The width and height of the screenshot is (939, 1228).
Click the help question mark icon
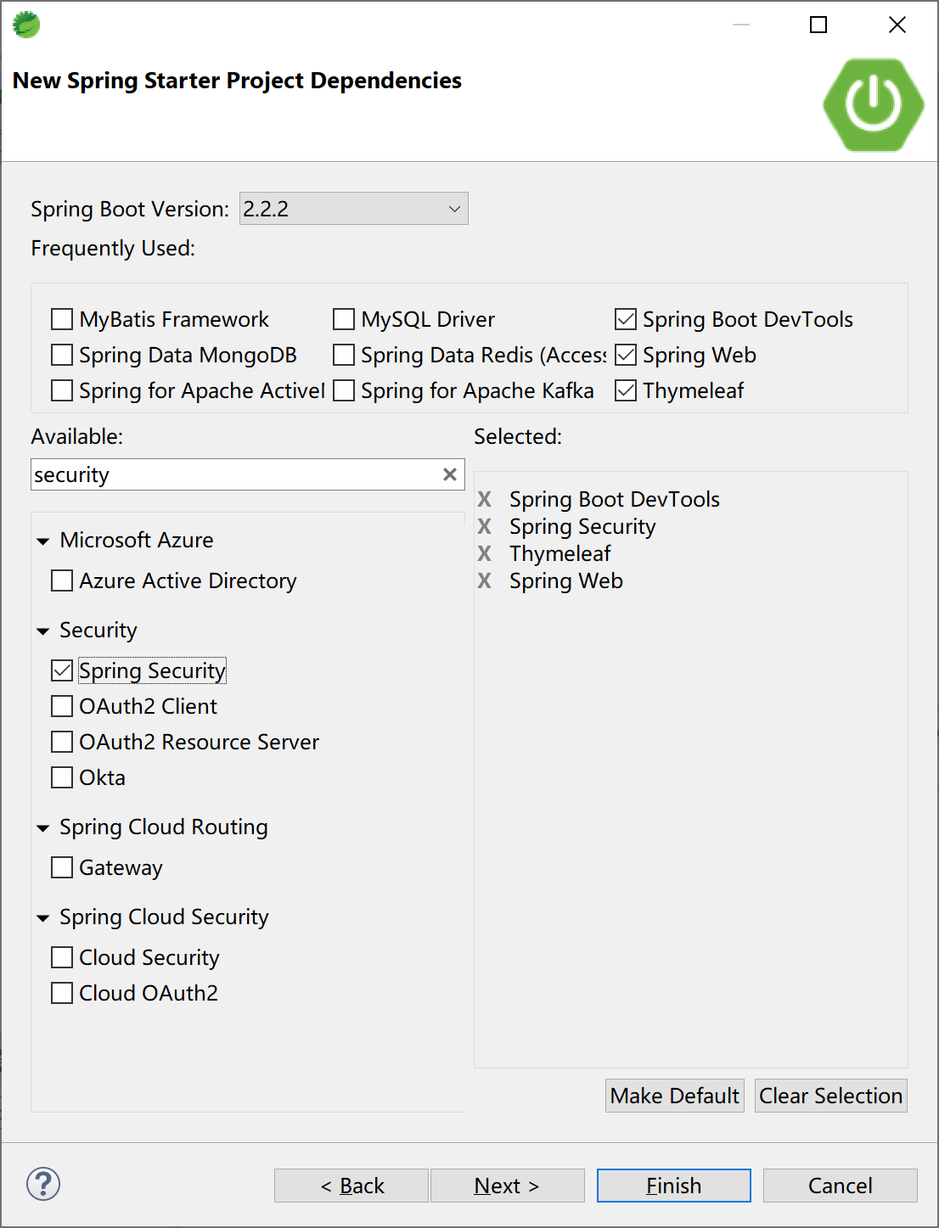point(43,1184)
